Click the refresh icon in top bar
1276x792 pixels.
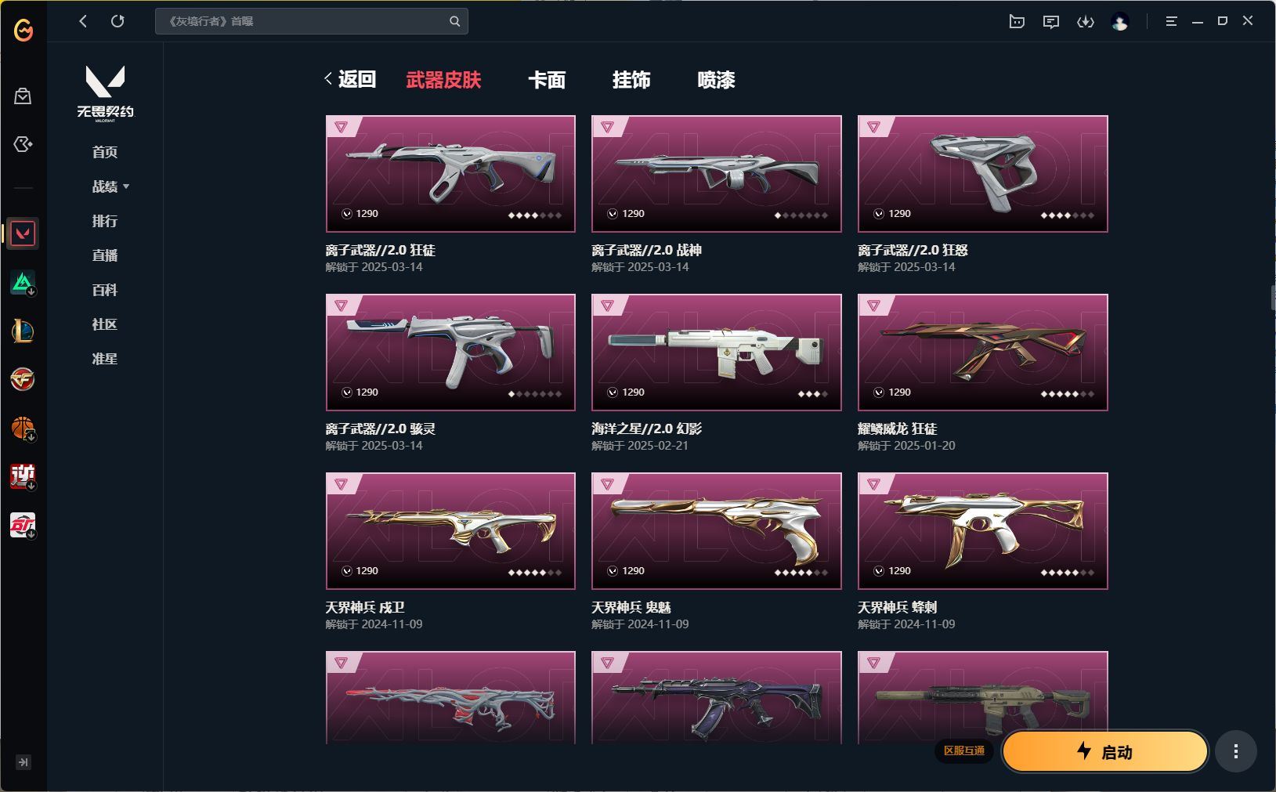coord(117,21)
